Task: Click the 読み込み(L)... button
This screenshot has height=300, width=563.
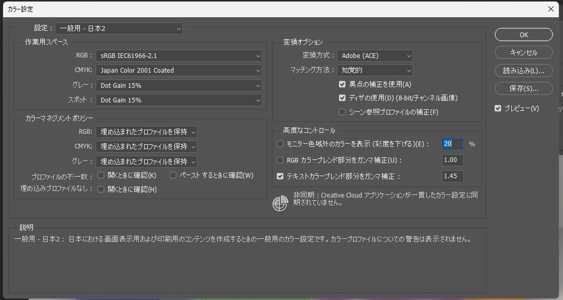Action: pyautogui.click(x=523, y=71)
